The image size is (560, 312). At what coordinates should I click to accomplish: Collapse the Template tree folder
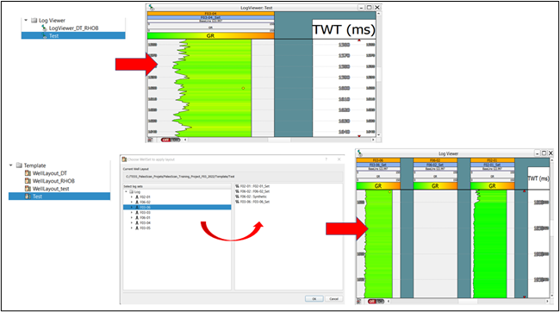[x=10, y=165]
